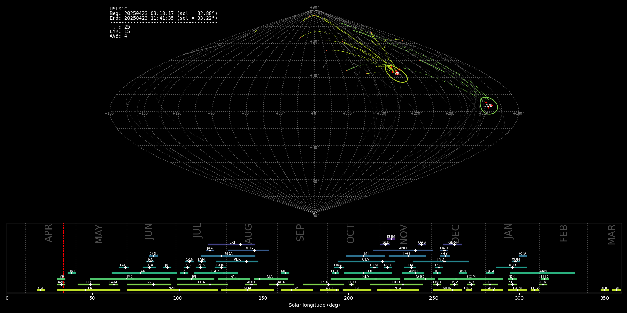Screen dimensions: 627x313
Task: Click the GEM shower peak marker
Action: click(454, 244)
